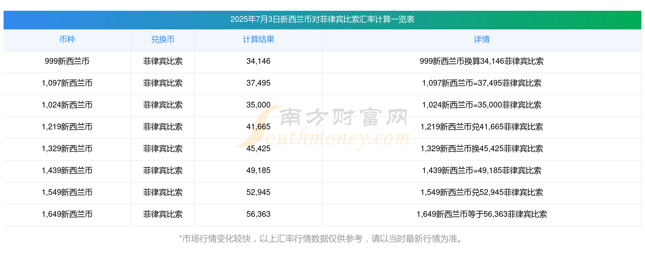Click 菲律宾比索 in the 1,329新西兰币 row
645x258 pixels.
point(163,149)
